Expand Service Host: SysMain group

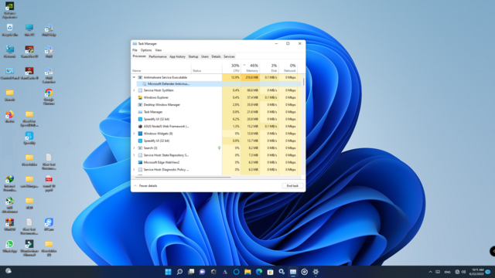134,90
